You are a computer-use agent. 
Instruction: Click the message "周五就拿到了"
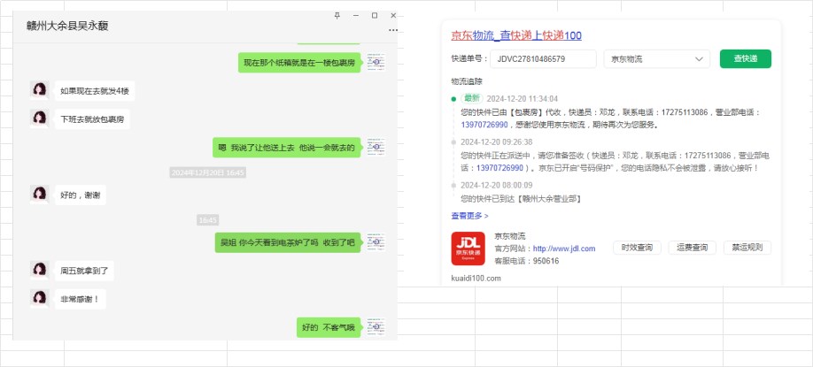point(84,271)
